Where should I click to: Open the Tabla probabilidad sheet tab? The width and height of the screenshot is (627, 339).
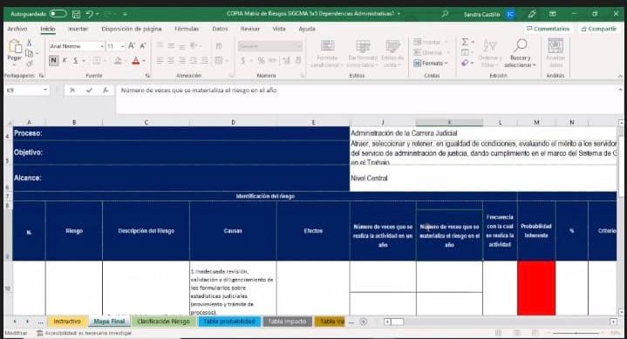[x=229, y=322]
